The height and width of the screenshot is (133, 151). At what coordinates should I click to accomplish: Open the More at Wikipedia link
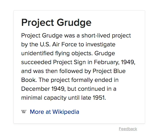(54, 112)
